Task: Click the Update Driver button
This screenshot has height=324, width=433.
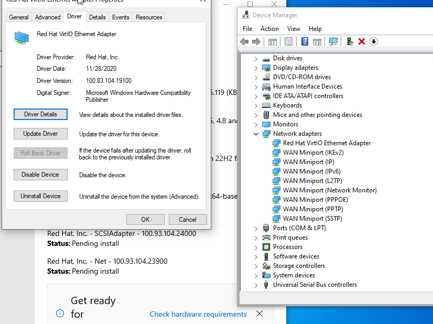Action: (40, 134)
